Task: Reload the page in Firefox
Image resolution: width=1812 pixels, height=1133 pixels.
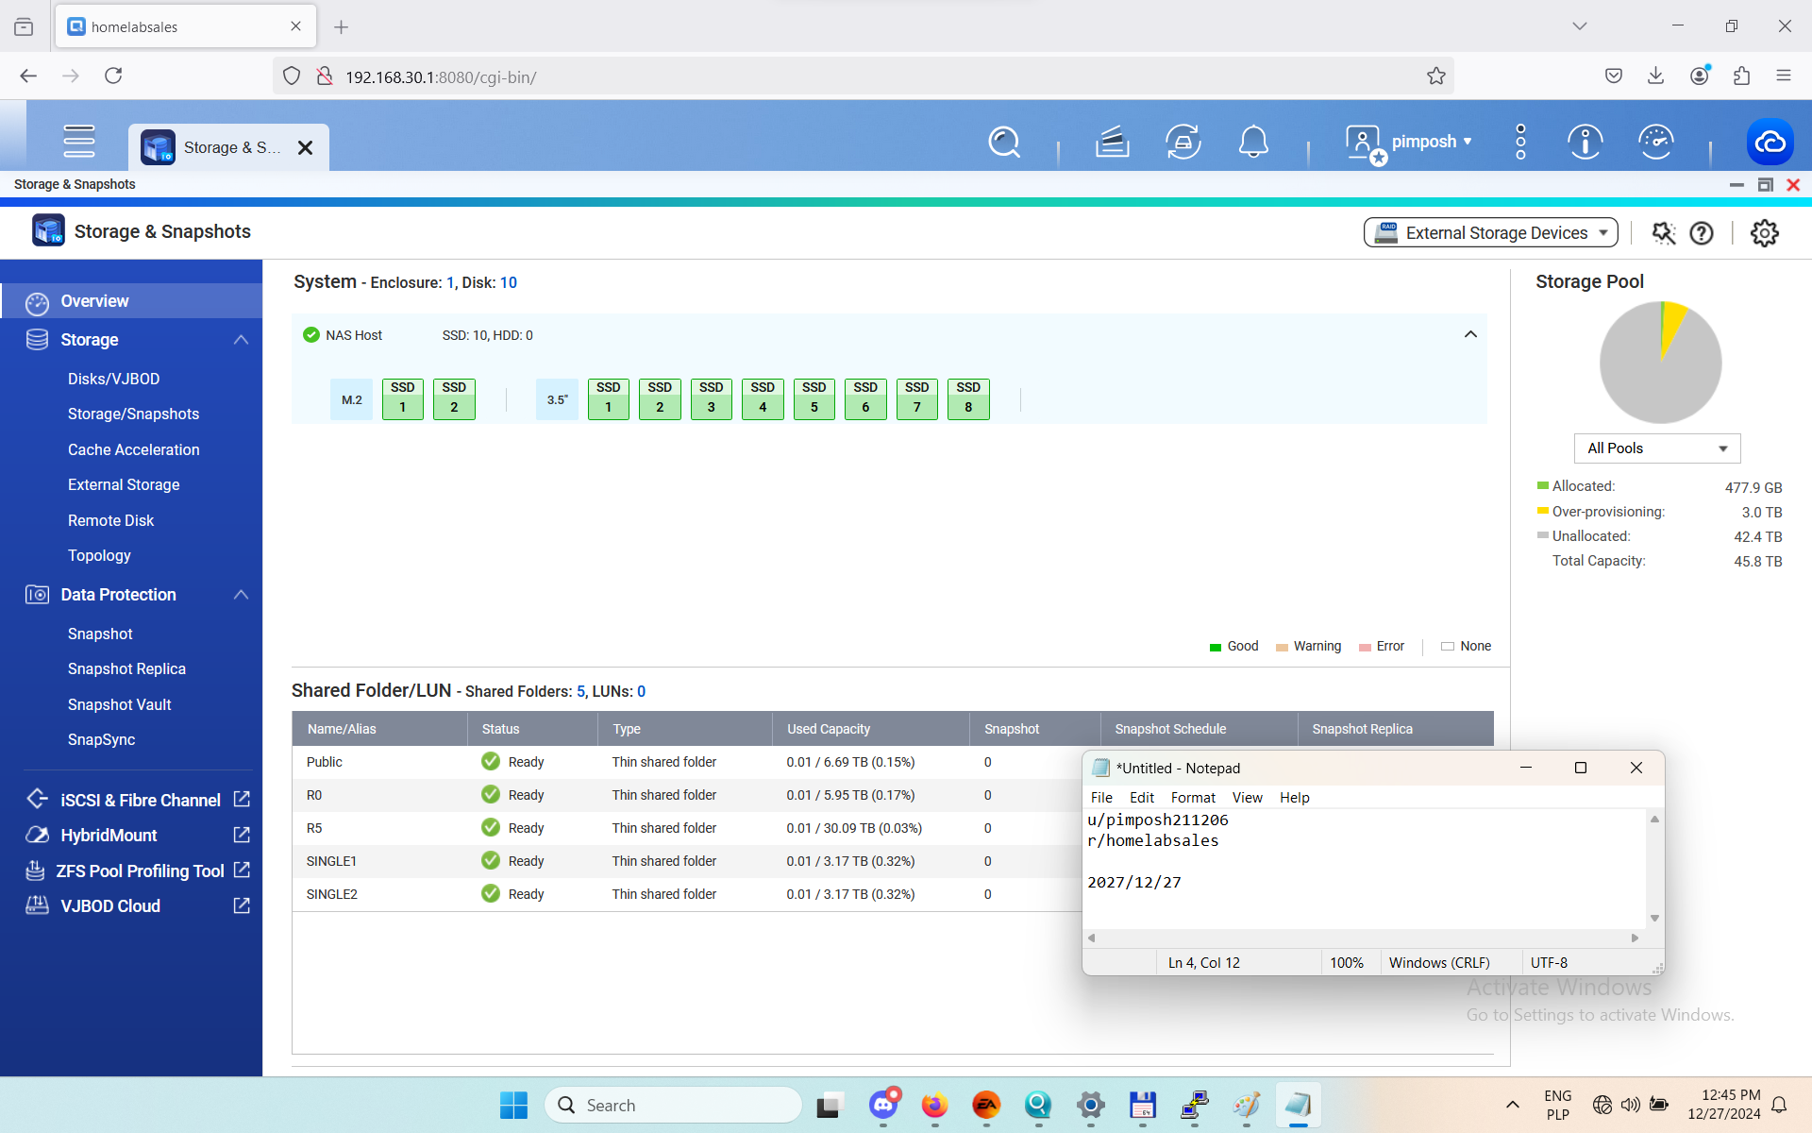Action: pos(113,76)
